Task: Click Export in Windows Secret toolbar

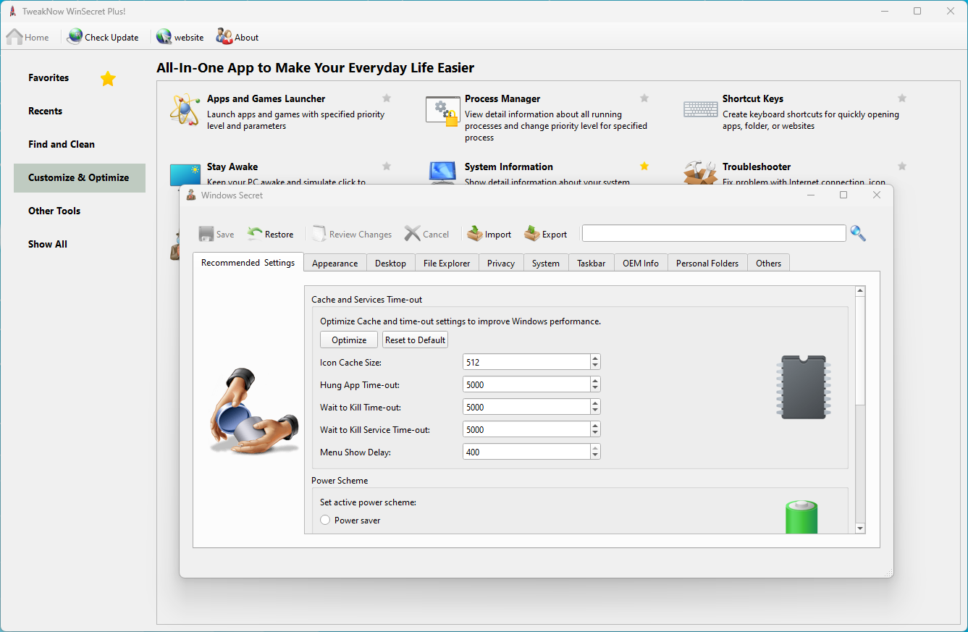Action: (x=546, y=234)
